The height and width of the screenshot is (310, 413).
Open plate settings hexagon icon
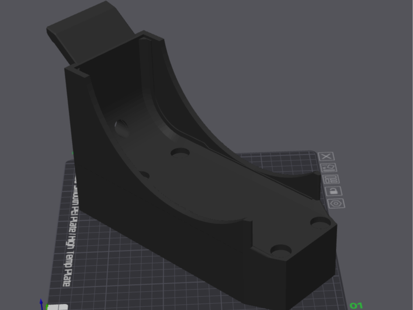click(336, 203)
